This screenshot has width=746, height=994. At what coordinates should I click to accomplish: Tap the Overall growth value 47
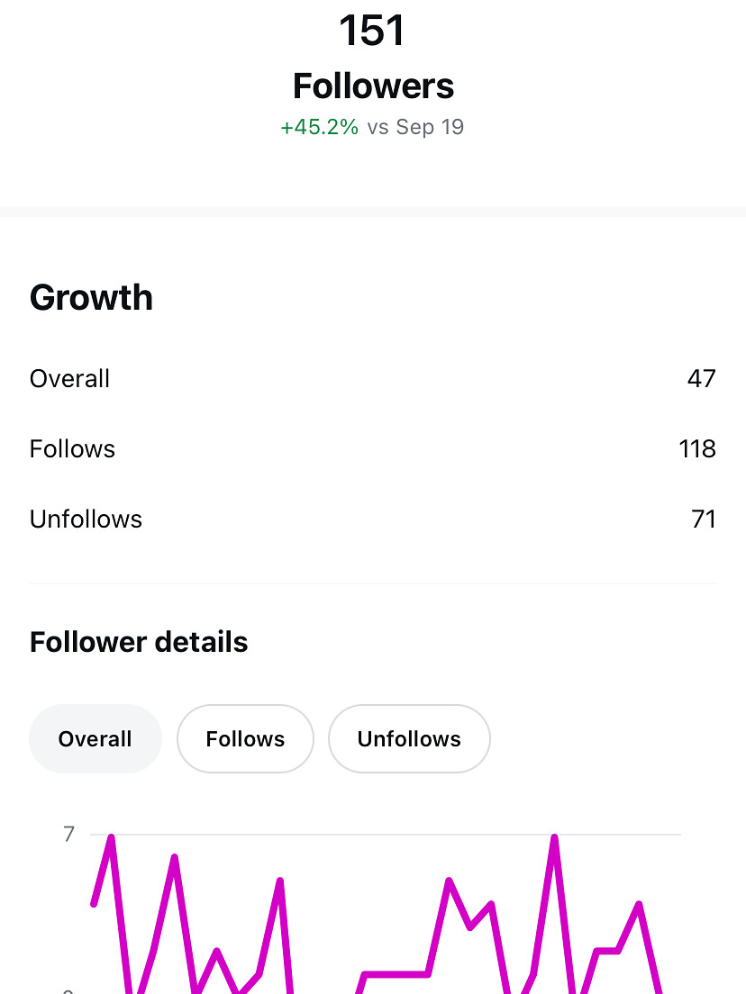click(x=701, y=379)
